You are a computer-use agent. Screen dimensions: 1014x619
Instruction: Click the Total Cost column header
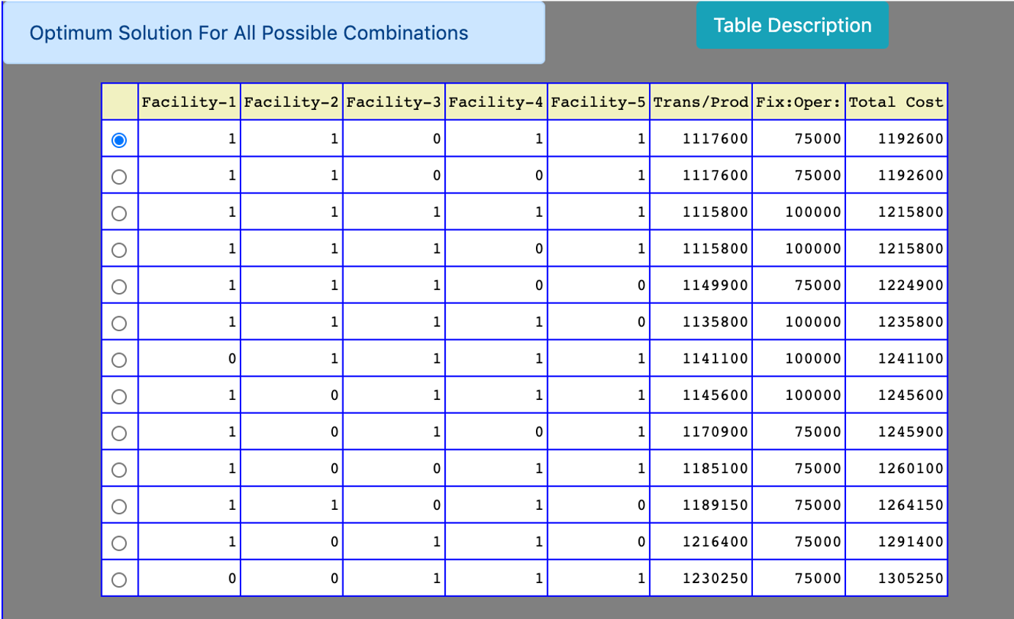coord(896,103)
